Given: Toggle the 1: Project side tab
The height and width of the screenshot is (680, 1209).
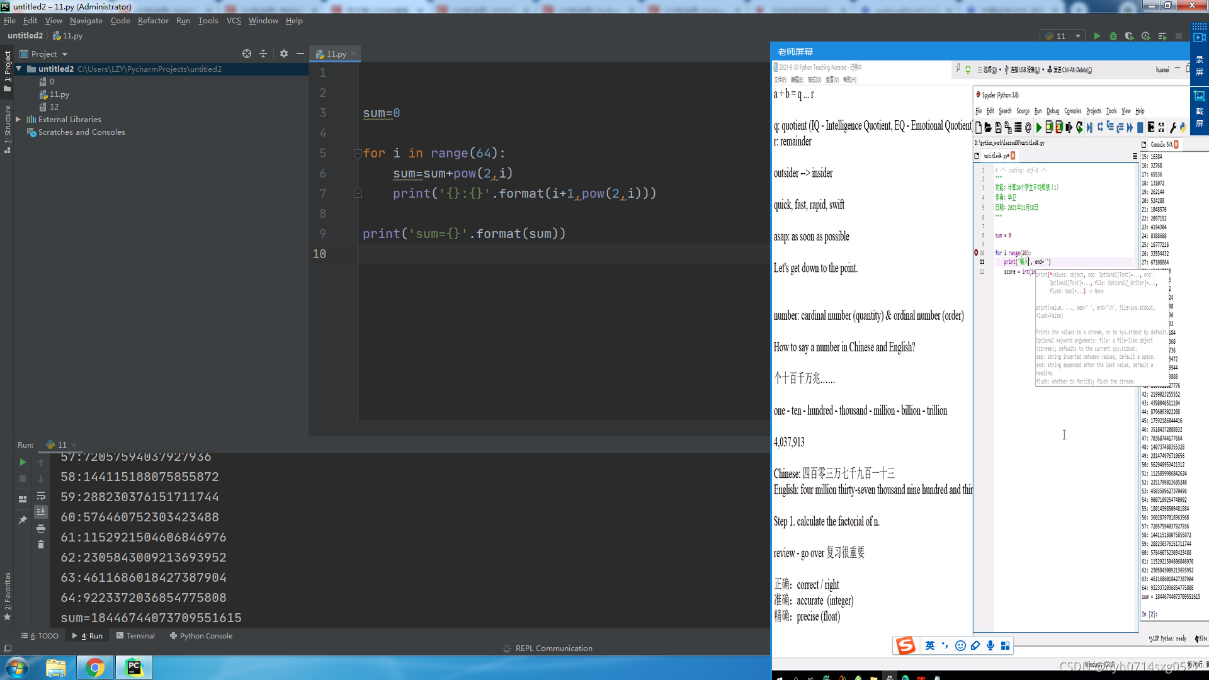Looking at the screenshot, I should (x=7, y=71).
